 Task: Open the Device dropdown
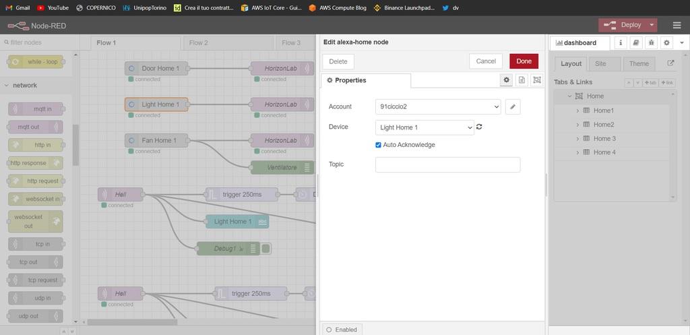click(425, 127)
